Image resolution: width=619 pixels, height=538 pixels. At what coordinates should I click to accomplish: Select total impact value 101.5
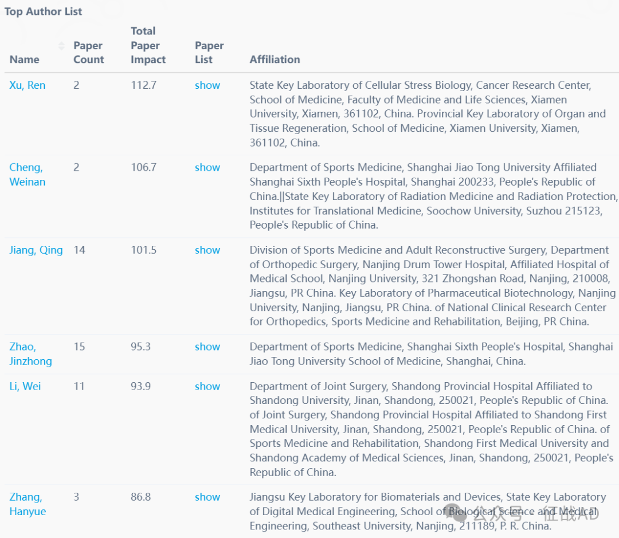click(x=144, y=250)
